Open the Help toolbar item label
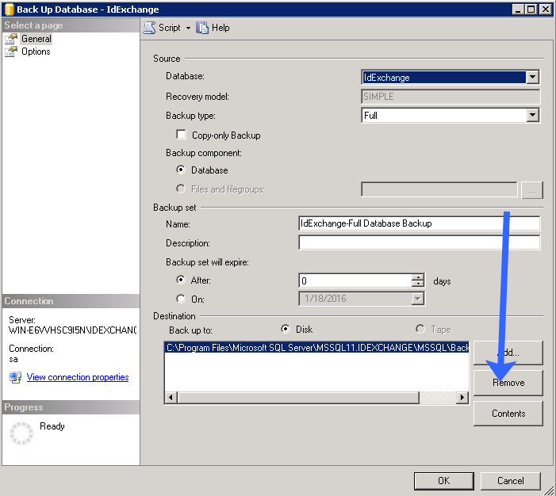The height and width of the screenshot is (496, 556). pos(220,28)
